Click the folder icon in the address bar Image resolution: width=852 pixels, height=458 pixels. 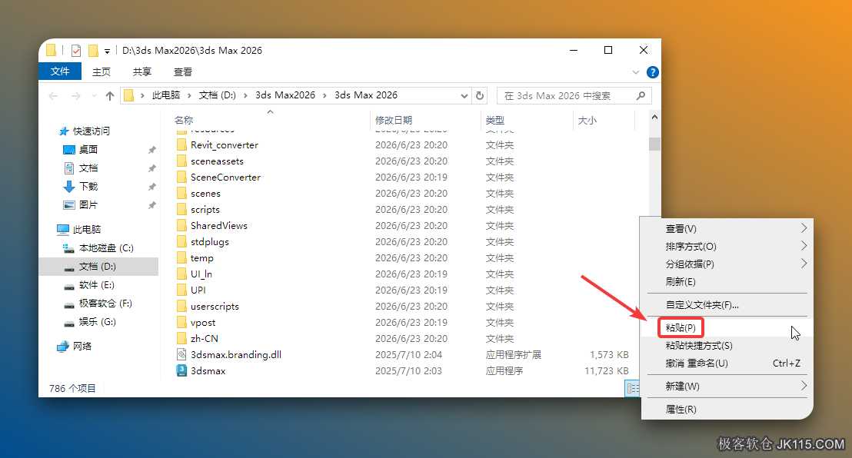(128, 95)
